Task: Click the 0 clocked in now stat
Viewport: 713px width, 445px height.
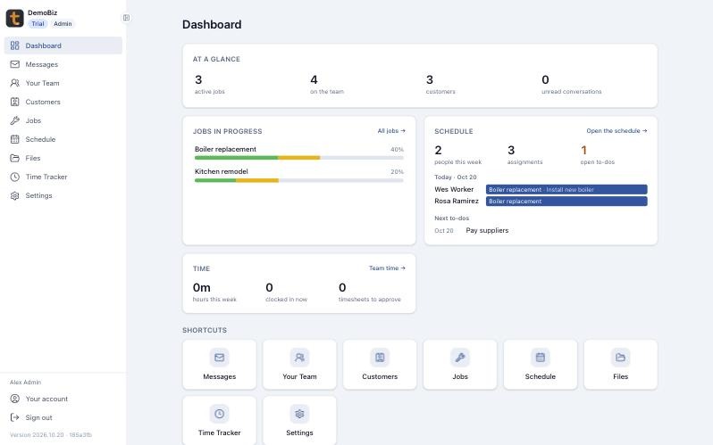Action: [x=287, y=292]
